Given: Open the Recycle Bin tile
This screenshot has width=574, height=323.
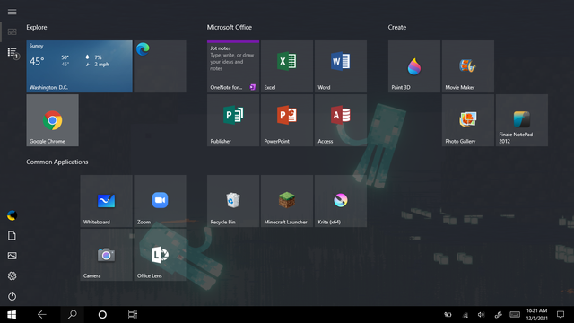Looking at the screenshot, I should pyautogui.click(x=233, y=201).
